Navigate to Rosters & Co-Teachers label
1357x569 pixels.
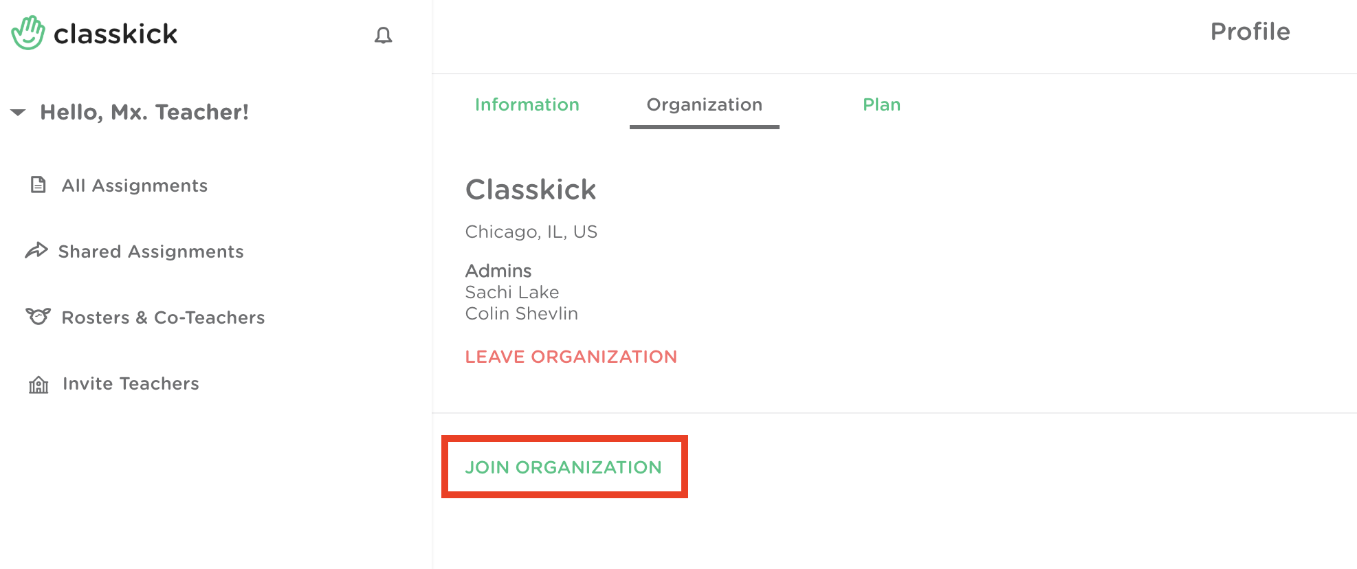(164, 317)
